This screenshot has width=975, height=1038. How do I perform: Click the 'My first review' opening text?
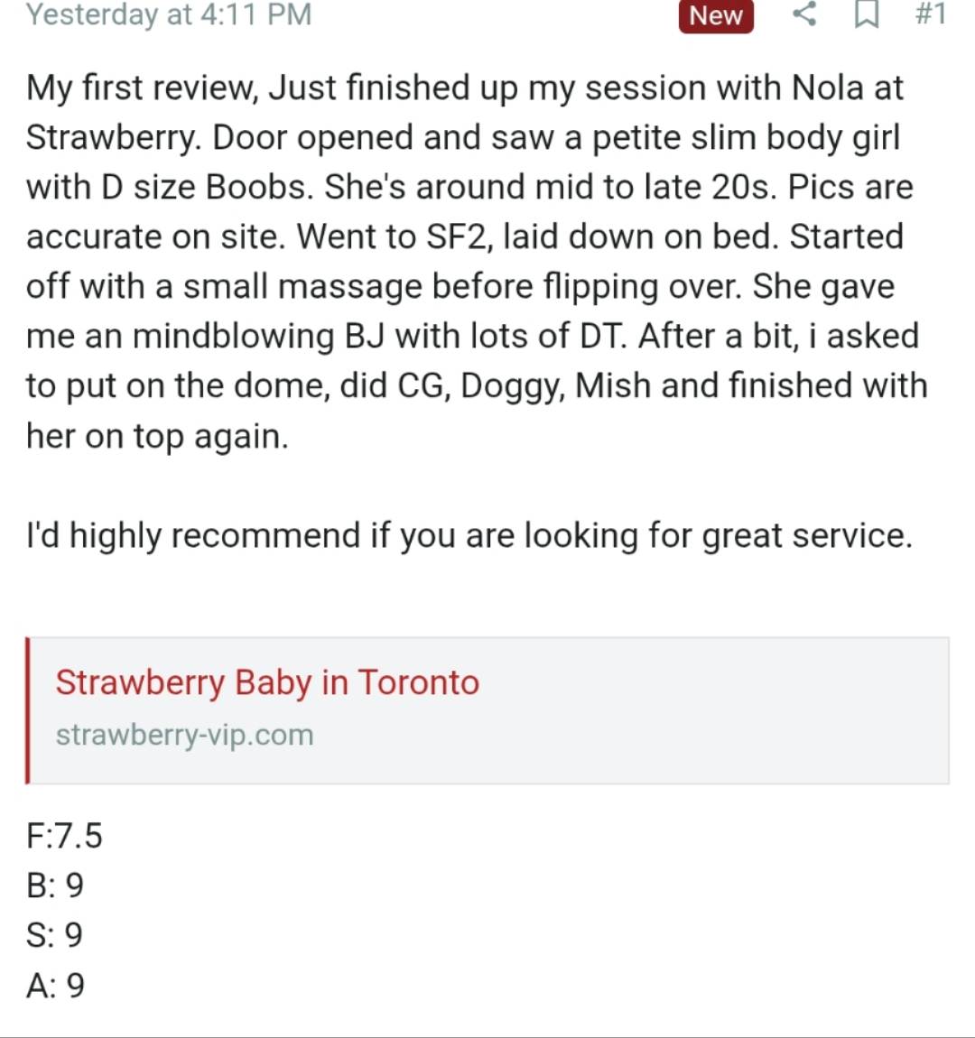click(x=142, y=88)
